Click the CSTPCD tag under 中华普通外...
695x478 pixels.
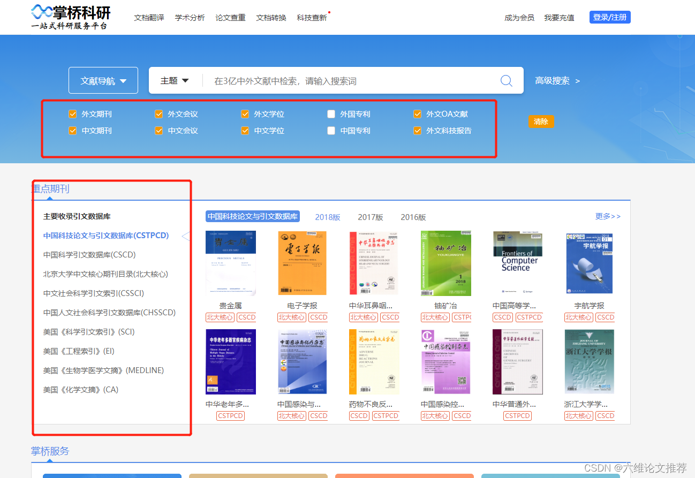(518, 416)
